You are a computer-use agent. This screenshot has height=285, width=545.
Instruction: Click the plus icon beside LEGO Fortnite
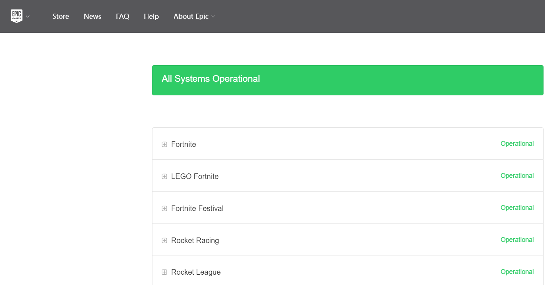(164, 176)
